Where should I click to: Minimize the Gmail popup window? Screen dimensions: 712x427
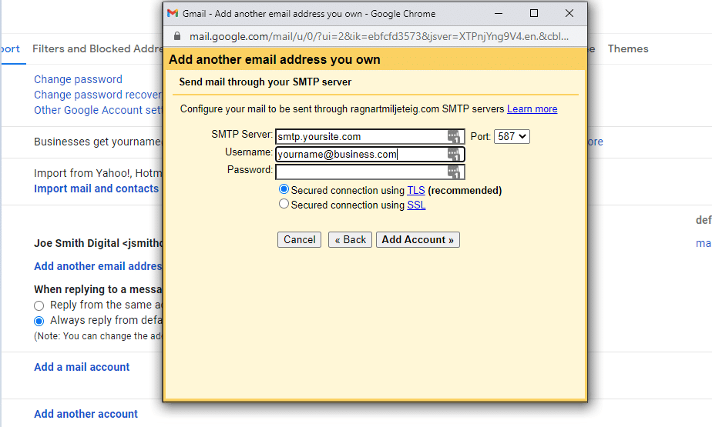[499, 14]
